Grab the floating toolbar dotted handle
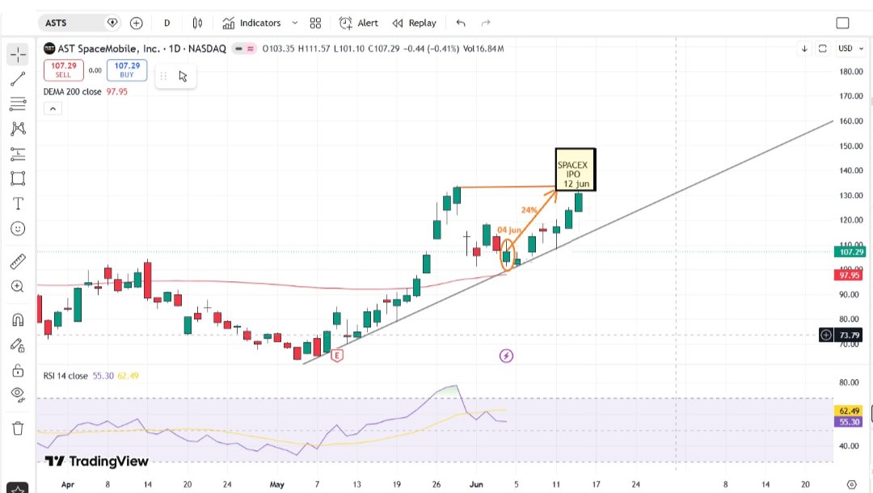Image resolution: width=873 pixels, height=493 pixels. pyautogui.click(x=163, y=76)
